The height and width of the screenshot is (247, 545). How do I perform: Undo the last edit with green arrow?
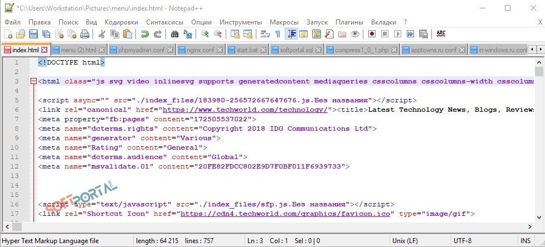point(144,34)
